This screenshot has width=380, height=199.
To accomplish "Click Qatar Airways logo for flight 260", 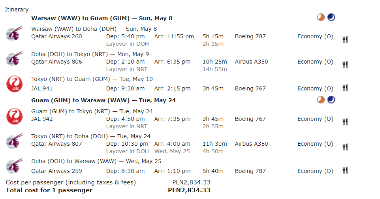I will [x=15, y=34].
